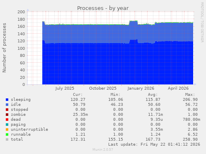Click the 'Avg:' column header

click(153, 95)
